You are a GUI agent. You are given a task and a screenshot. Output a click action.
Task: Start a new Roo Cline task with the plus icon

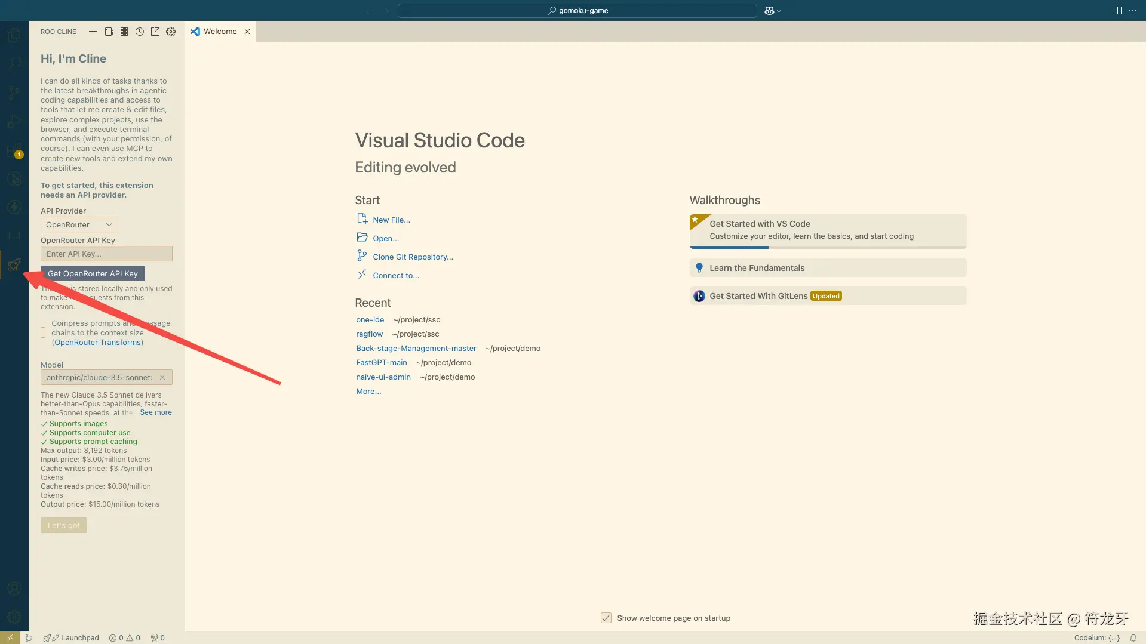93,32
